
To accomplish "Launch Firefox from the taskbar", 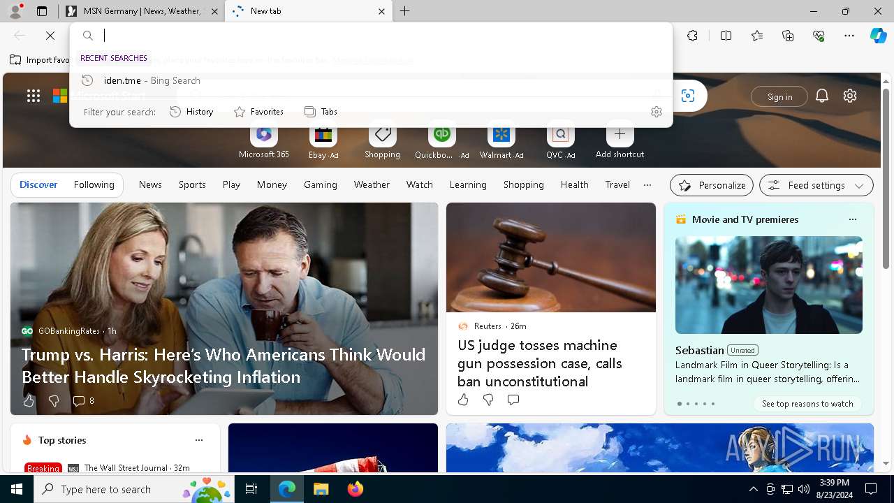I will [355, 489].
